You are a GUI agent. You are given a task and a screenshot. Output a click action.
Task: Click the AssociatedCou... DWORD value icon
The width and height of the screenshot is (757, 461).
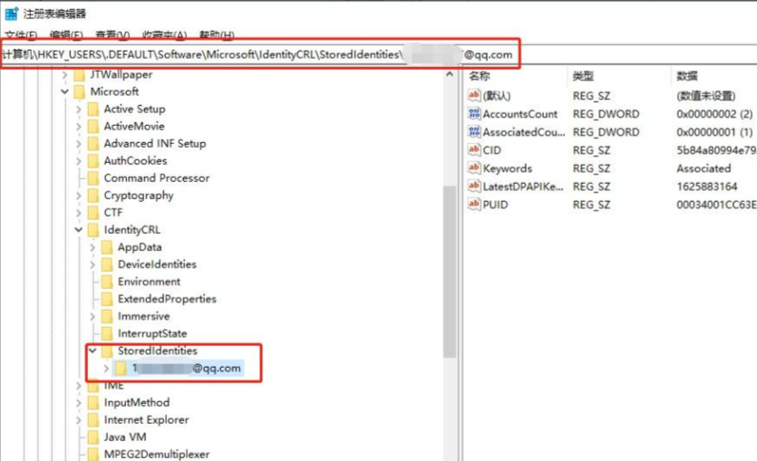[474, 131]
